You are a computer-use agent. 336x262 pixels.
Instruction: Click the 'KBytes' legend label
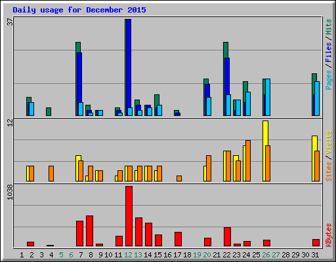pos(328,235)
